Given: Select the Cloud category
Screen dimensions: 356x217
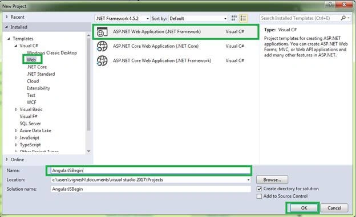Looking at the screenshot, I should pos(33,81).
